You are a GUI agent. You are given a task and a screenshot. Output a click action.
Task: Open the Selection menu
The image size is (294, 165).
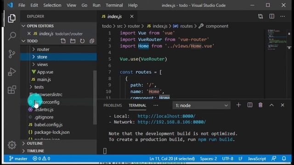coord(52,5)
